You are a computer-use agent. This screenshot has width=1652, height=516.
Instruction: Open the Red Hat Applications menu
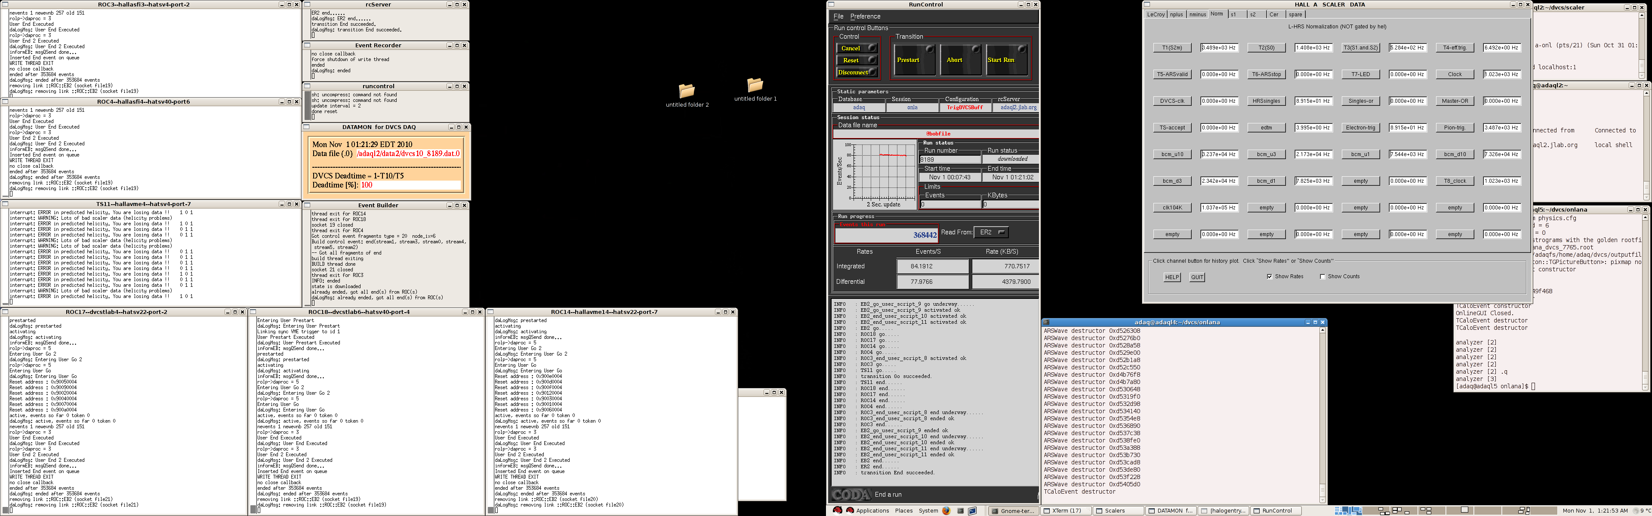[868, 511]
